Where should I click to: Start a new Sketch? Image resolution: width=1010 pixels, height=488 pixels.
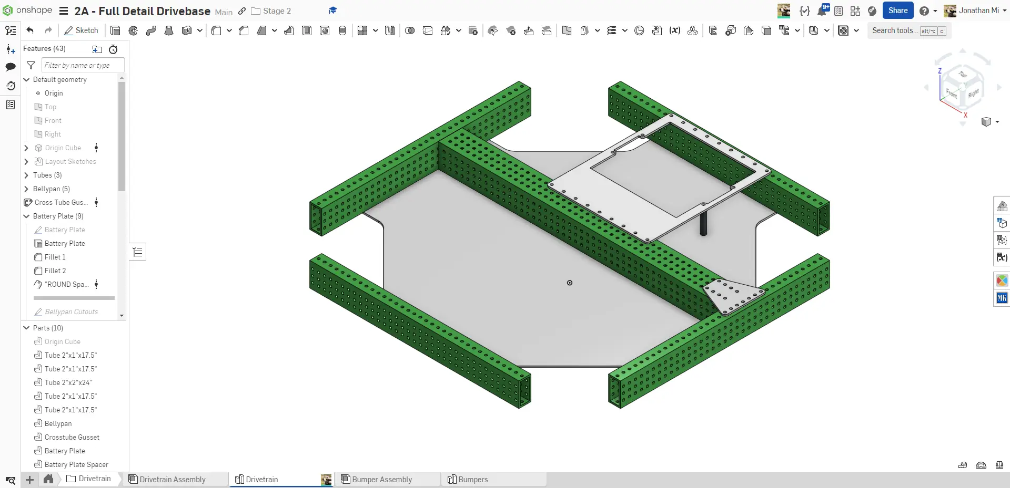[x=82, y=30]
